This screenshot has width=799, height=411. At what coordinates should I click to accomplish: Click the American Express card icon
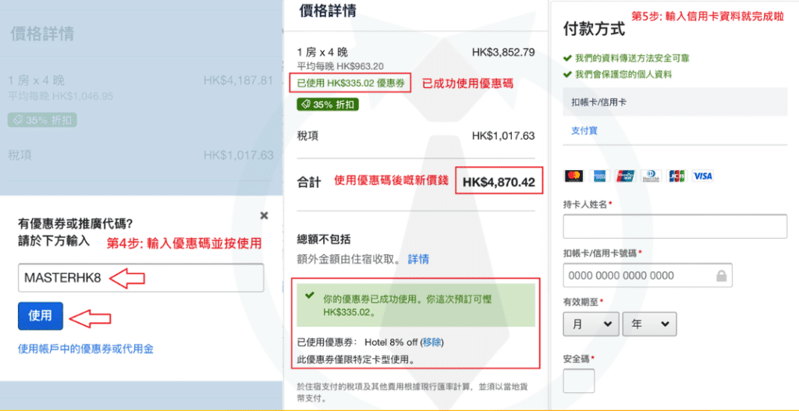pyautogui.click(x=600, y=175)
